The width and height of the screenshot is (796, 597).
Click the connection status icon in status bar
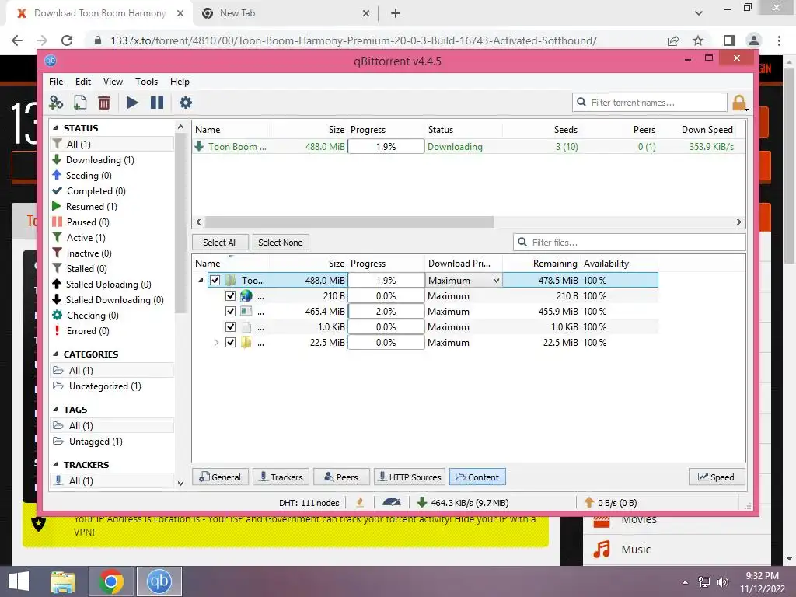pyautogui.click(x=360, y=503)
